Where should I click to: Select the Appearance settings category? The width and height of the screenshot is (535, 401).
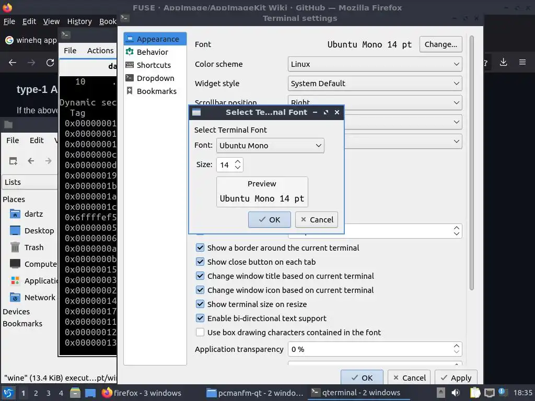point(155,39)
